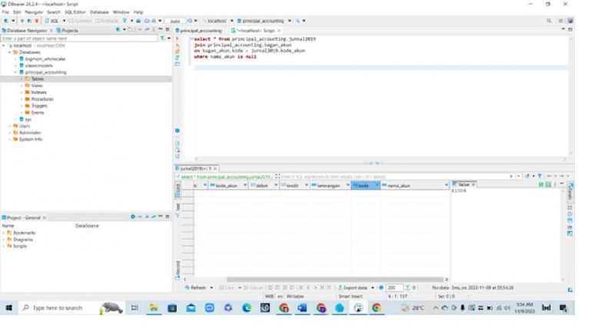
Task: Switch to the Grid view side tab
Action: 178,191
